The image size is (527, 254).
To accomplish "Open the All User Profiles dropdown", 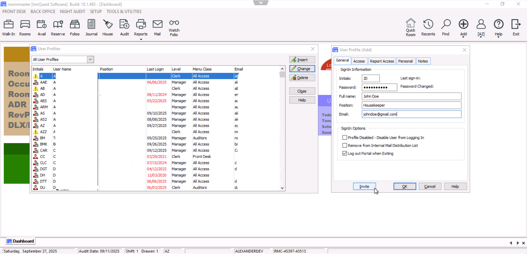I will pyautogui.click(x=90, y=59).
